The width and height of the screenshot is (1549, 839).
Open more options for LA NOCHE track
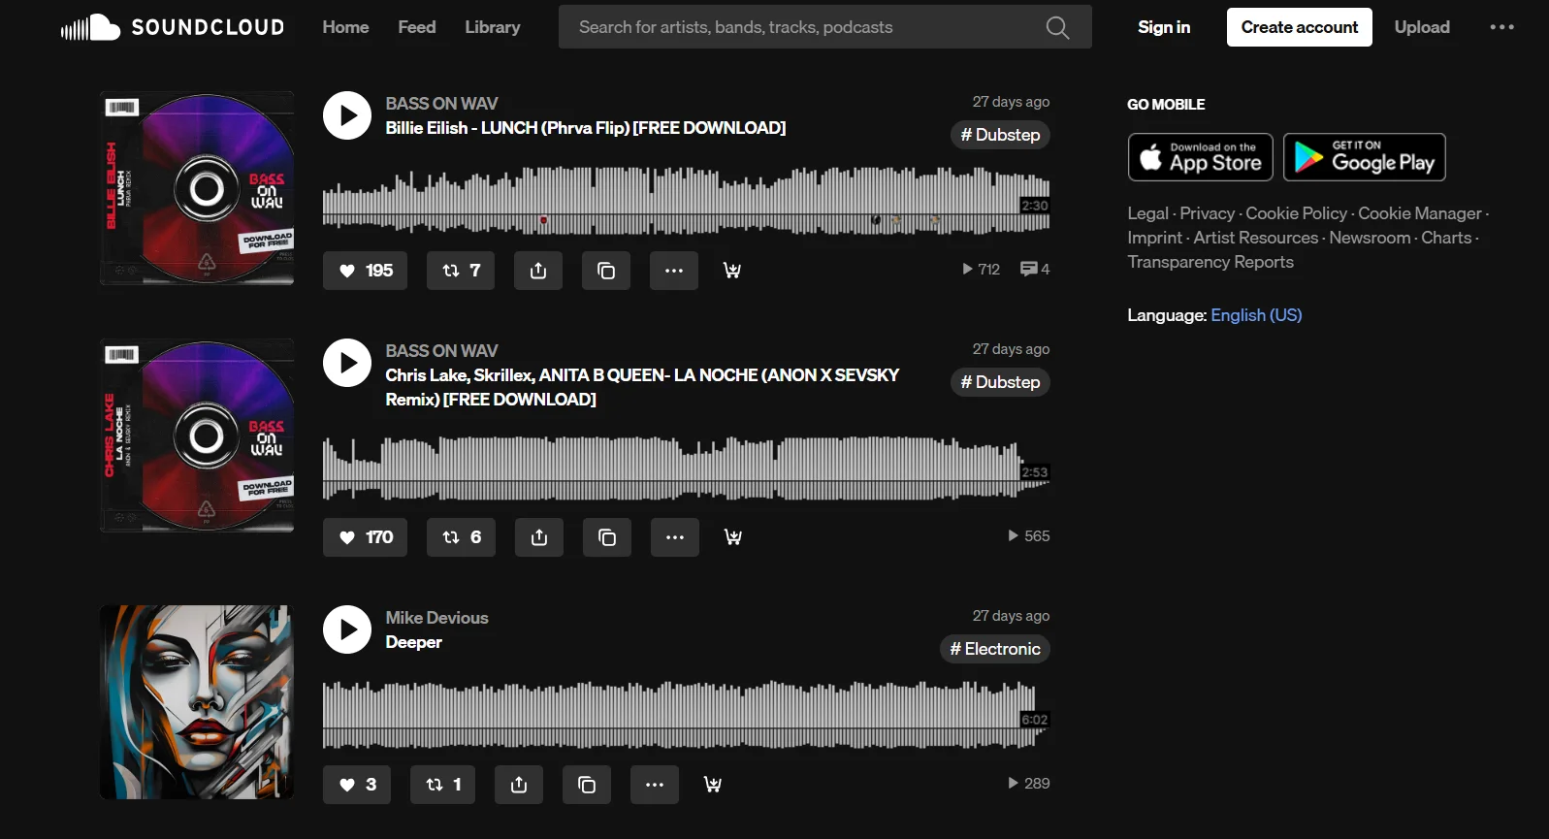(675, 537)
